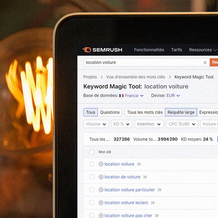Open the 'location voiture leclerc' keyword link
218x218 pixels.
pos(126,203)
